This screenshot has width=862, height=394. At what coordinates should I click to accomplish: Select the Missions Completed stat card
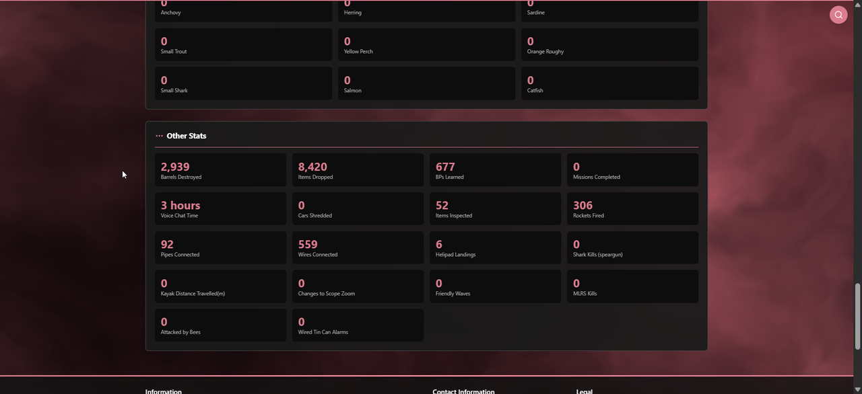632,170
